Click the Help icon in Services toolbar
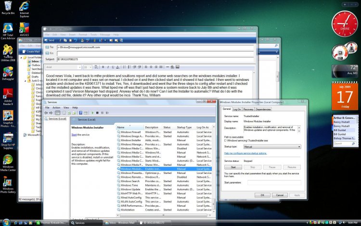The image size is (361, 226). click(81, 113)
